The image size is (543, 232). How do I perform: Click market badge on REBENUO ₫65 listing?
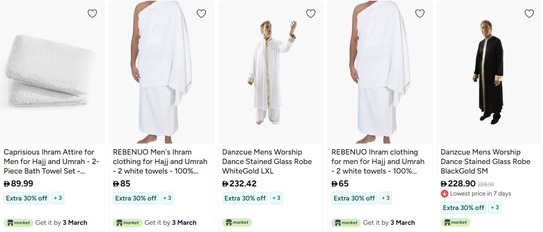click(x=346, y=223)
